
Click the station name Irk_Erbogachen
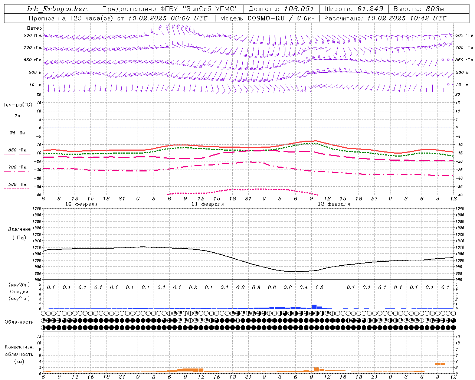point(57,9)
